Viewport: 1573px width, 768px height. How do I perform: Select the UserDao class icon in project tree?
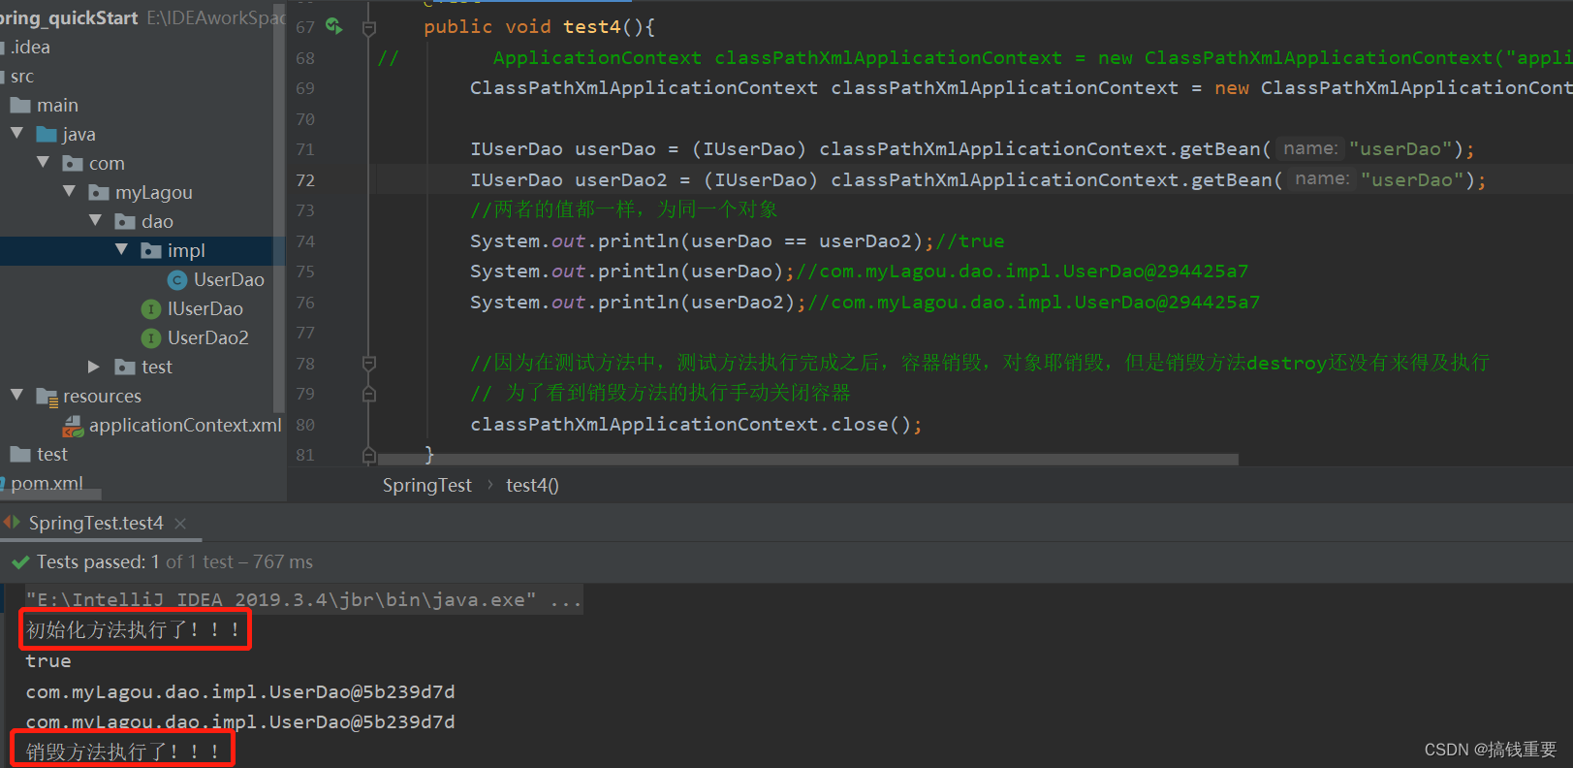[x=177, y=280]
